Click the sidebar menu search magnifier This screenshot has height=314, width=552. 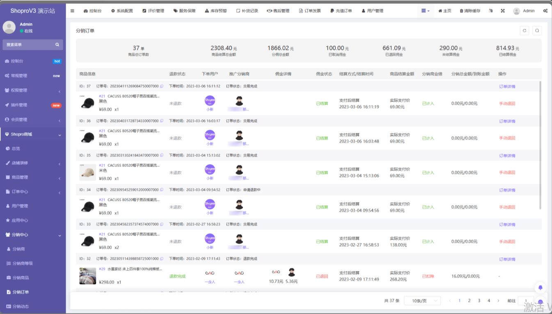click(57, 45)
